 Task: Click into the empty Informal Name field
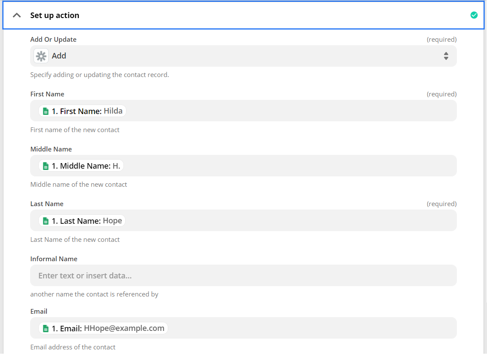click(243, 275)
